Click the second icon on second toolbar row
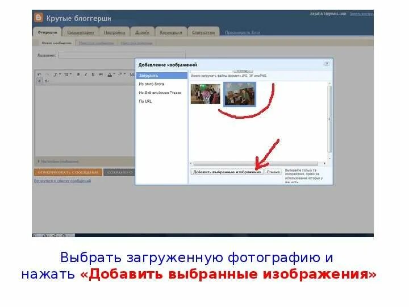 [47, 81]
